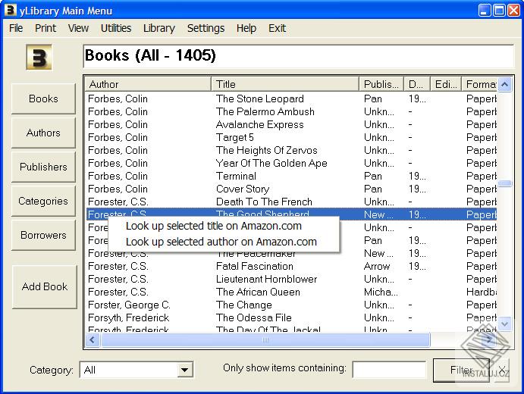Click the Filter button

461,370
